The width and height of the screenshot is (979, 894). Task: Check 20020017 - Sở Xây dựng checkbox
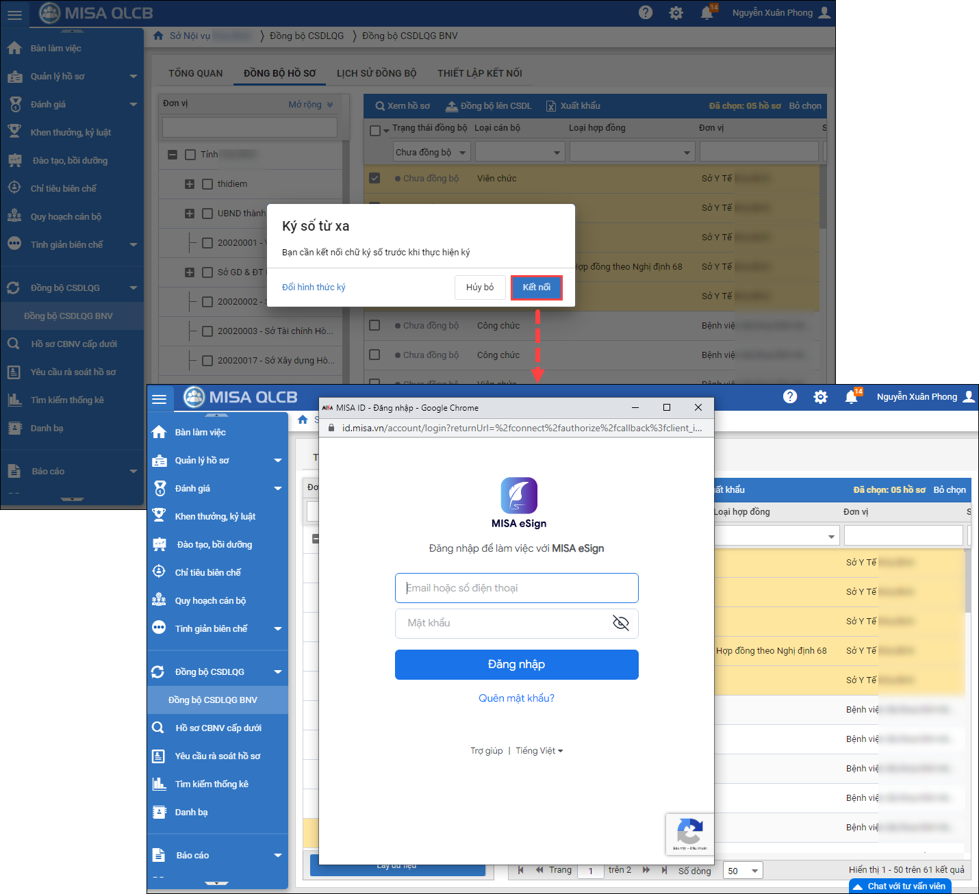(x=207, y=361)
